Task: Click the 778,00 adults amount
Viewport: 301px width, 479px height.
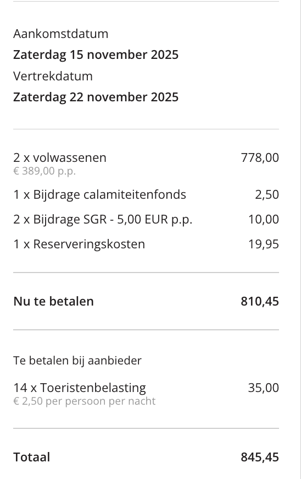Action: click(x=260, y=157)
